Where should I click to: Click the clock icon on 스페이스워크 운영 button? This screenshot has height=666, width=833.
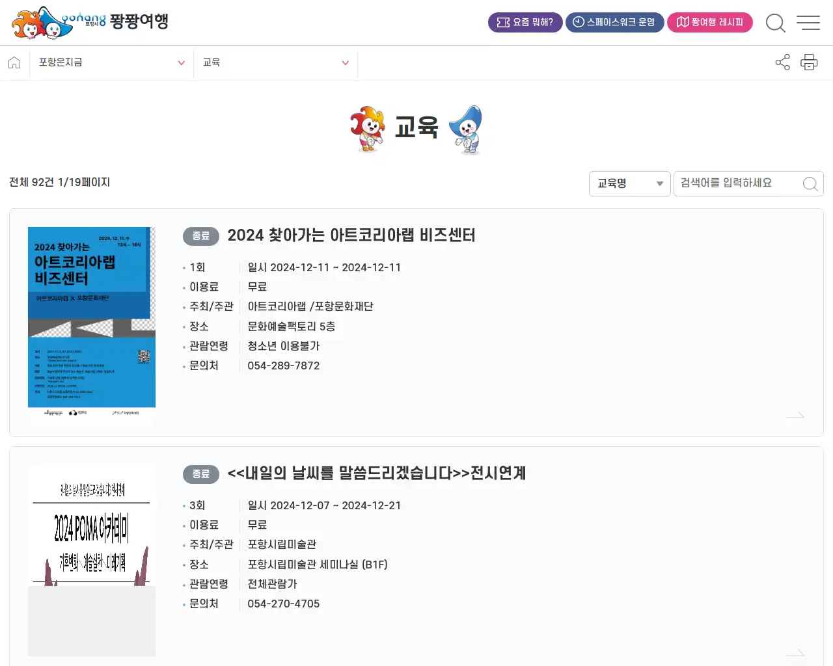[577, 22]
